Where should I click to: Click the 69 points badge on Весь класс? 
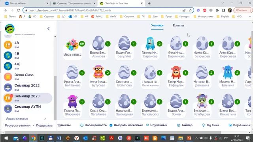(82, 44)
